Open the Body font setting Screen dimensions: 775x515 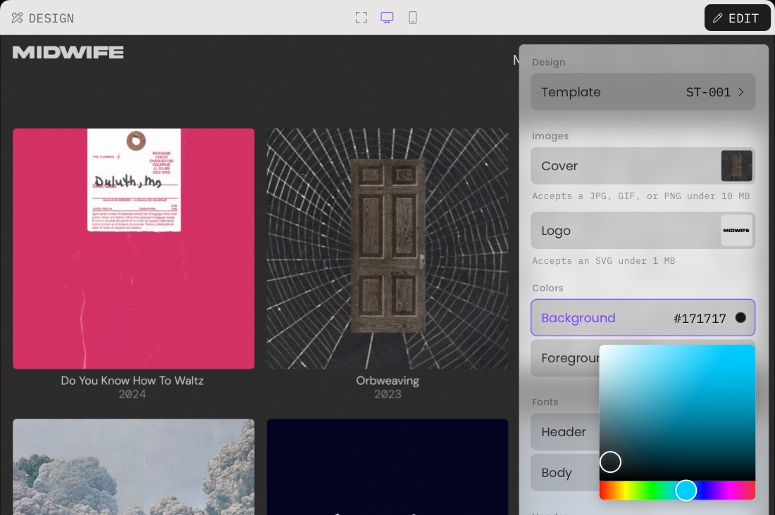(565, 473)
